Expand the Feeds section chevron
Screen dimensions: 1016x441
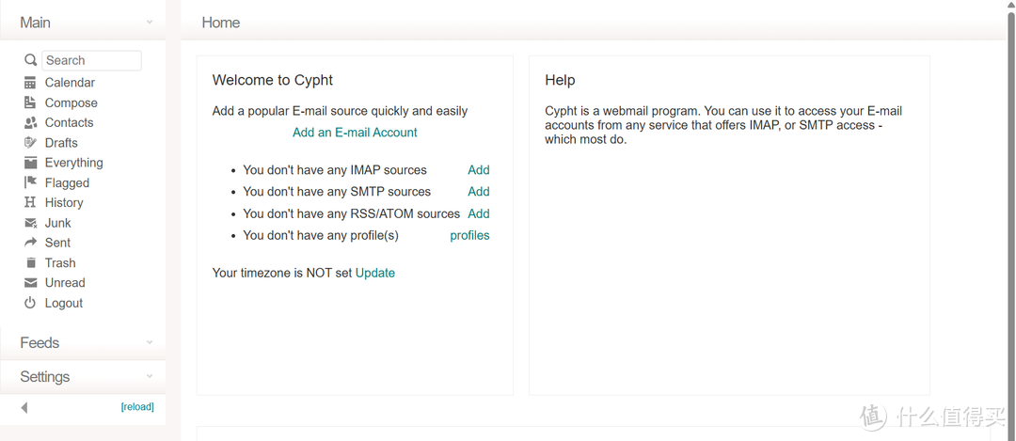[150, 342]
